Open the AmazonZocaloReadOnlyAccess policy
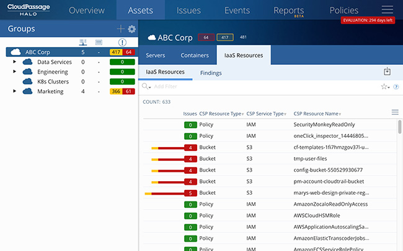Viewport: 403px width, 251px height. click(x=330, y=204)
